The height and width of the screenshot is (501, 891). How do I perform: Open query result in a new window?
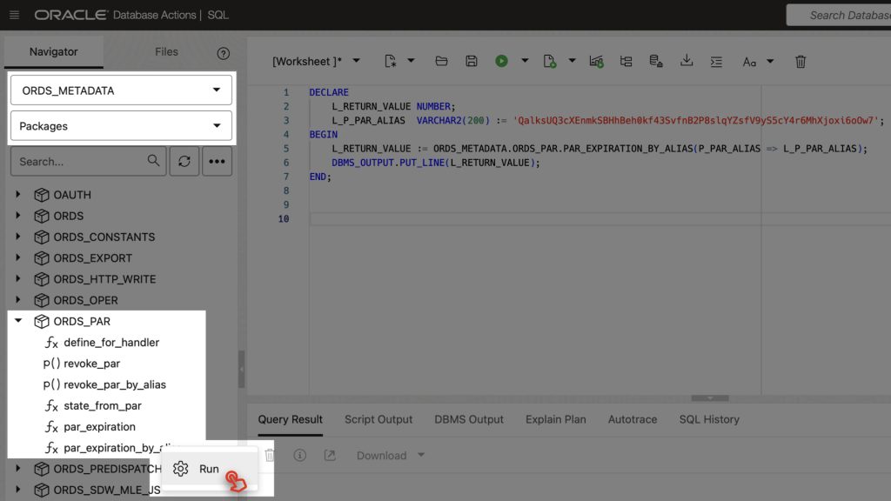pos(330,455)
